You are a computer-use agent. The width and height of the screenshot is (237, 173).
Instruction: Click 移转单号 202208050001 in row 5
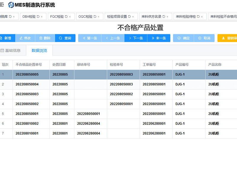click(x=89, y=114)
